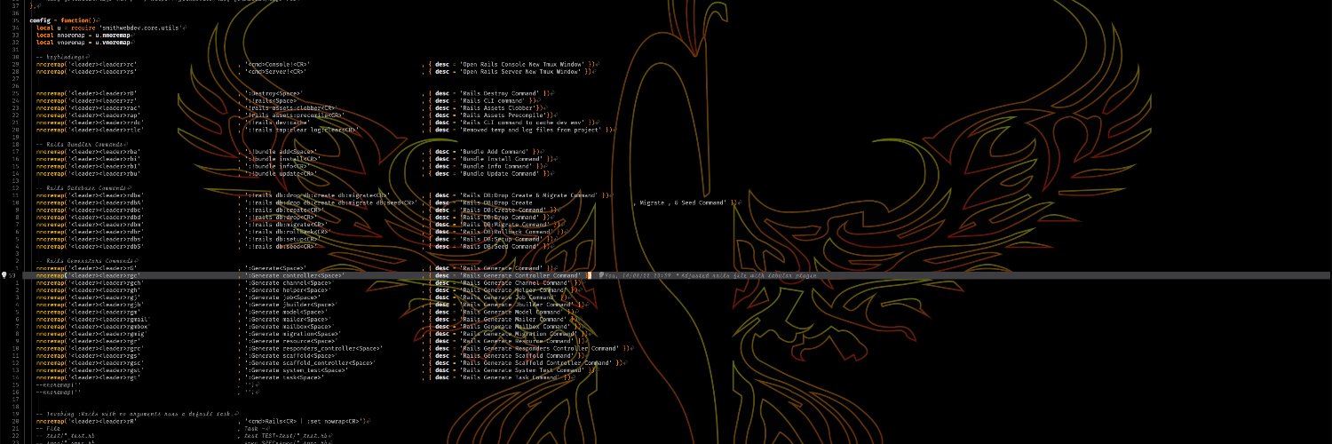Click 'Rails Generate Jbuilder Command' description
This screenshot has height=444, width=1332.
tap(518, 304)
